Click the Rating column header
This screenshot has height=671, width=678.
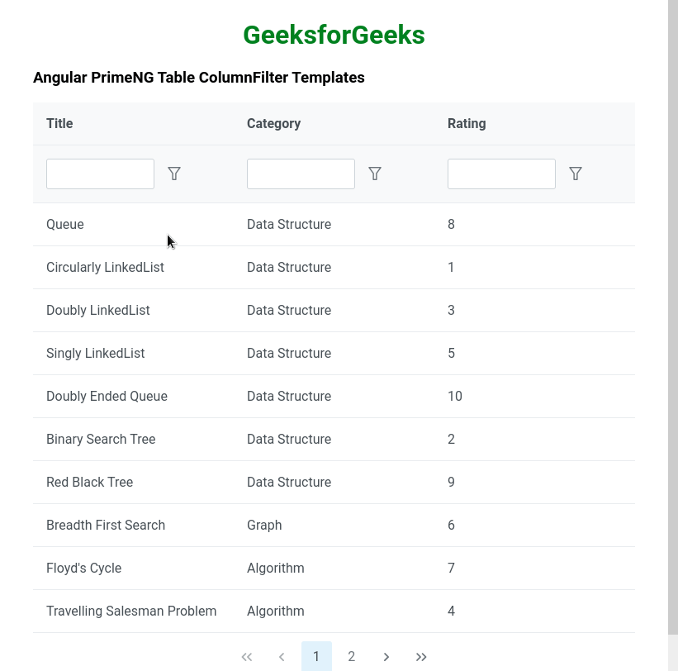pos(467,124)
